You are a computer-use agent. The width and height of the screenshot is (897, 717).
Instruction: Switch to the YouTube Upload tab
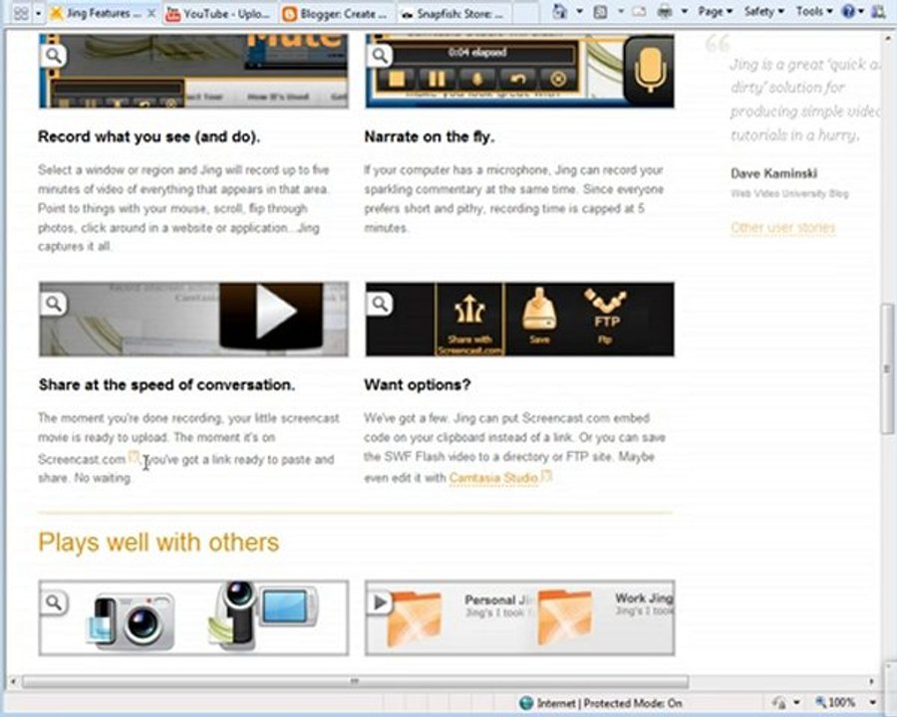pos(219,13)
